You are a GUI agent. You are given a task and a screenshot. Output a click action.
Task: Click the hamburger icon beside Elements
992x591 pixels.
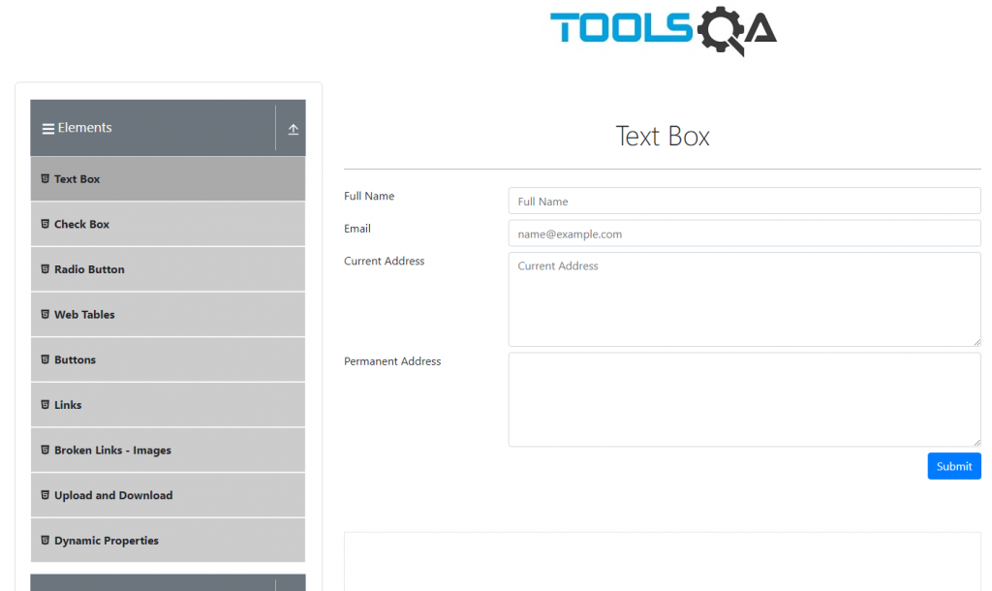[x=48, y=129]
